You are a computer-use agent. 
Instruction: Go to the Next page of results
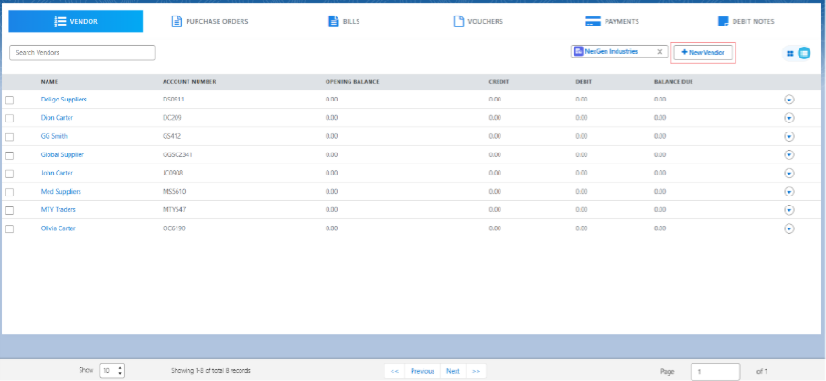click(x=453, y=371)
